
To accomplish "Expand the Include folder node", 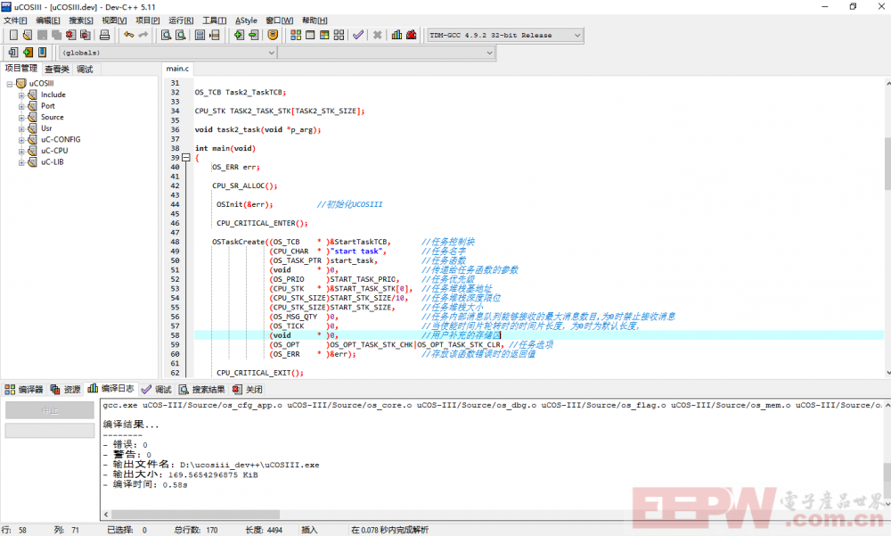I will point(21,95).
